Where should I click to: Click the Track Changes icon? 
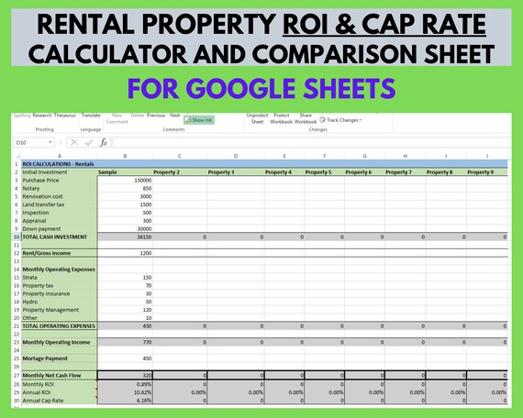(x=322, y=120)
